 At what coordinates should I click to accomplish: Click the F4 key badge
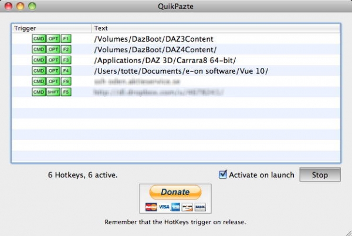click(66, 71)
